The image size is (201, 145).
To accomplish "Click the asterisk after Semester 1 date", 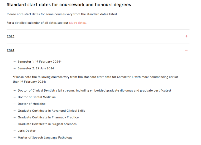I will pyautogui.click(x=61, y=61).
